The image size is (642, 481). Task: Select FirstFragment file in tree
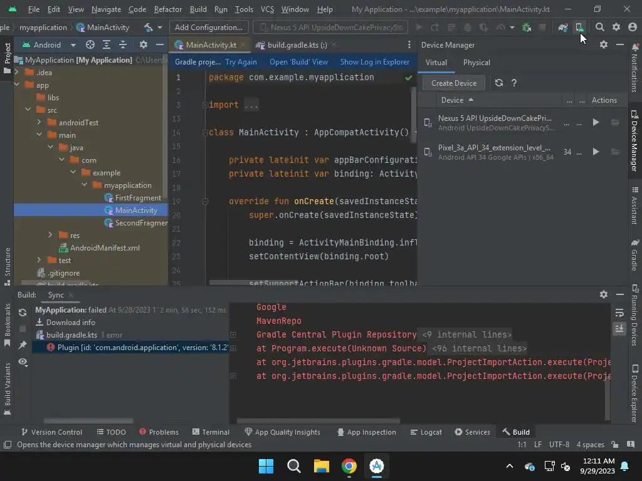pos(138,197)
